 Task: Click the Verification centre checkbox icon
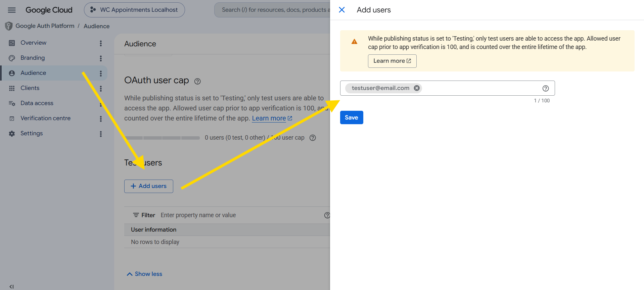12,118
